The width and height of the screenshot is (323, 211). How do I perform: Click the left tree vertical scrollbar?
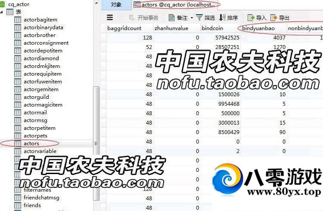pyautogui.click(x=96, y=144)
